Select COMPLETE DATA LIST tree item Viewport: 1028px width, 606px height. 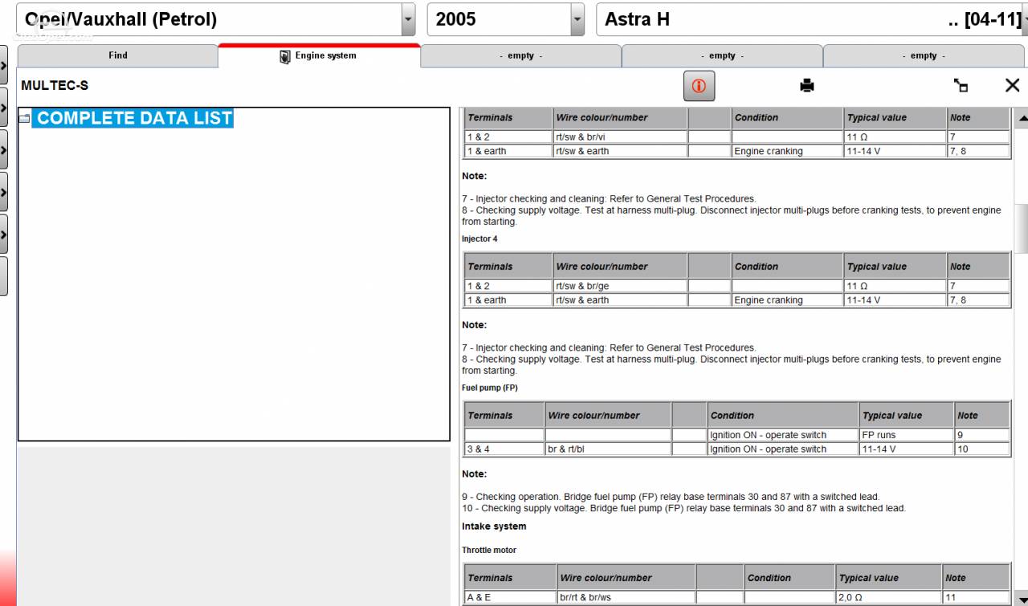(134, 118)
